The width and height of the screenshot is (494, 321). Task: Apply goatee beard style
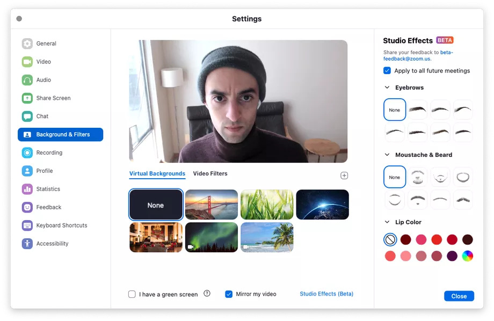(440, 177)
